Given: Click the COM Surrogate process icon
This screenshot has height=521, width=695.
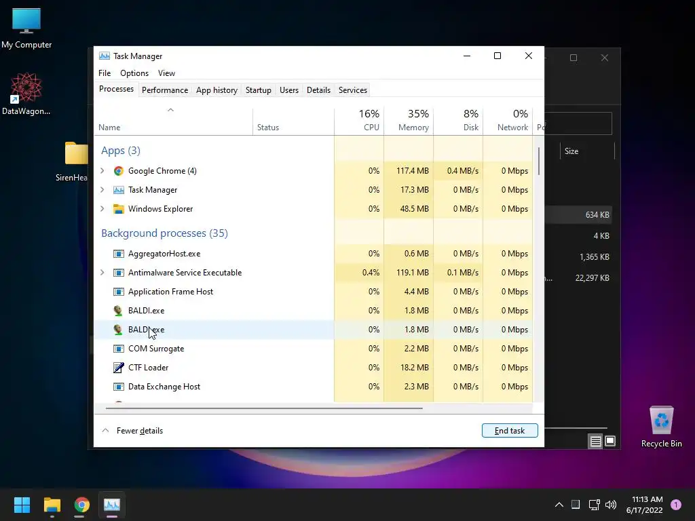Looking at the screenshot, I should pyautogui.click(x=118, y=349).
